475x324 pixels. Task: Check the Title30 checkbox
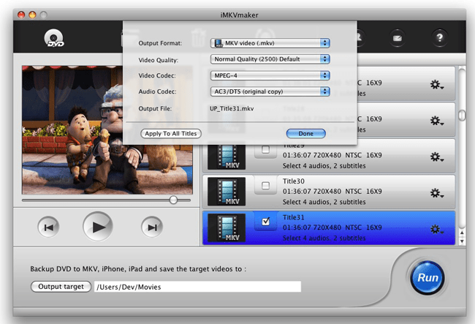tap(265, 185)
